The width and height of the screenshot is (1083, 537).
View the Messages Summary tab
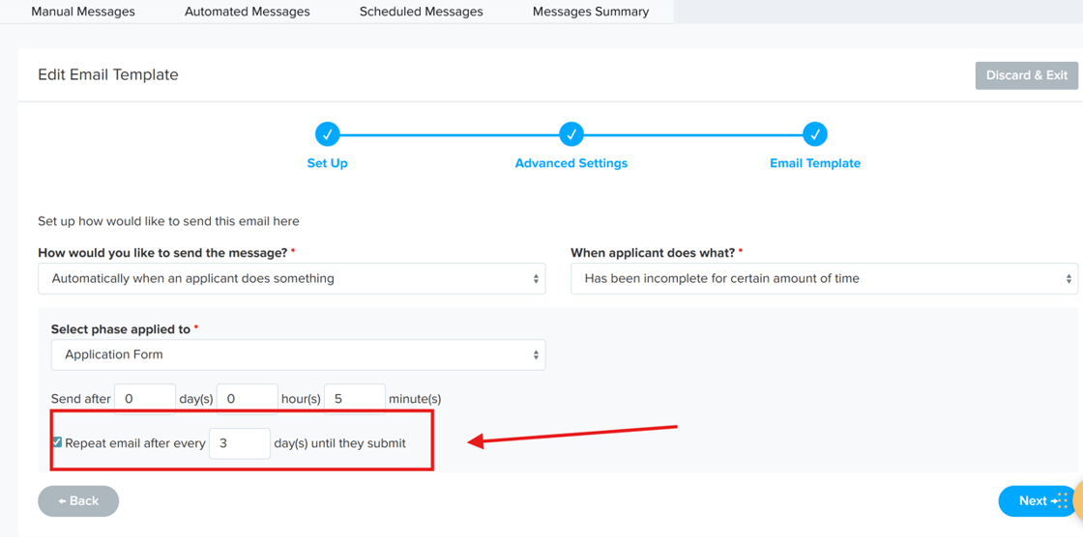[x=591, y=12]
